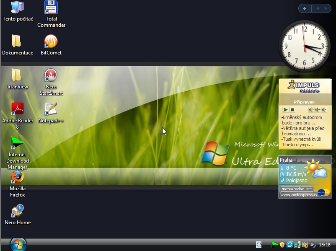The image size is (336, 251).
Task: Launch the Mozilla Firefox shortcut
Action: tap(18, 184)
